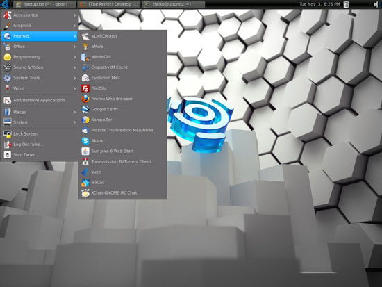The image size is (382, 287).
Task: Open Google Earth globe icon
Action: [85, 109]
